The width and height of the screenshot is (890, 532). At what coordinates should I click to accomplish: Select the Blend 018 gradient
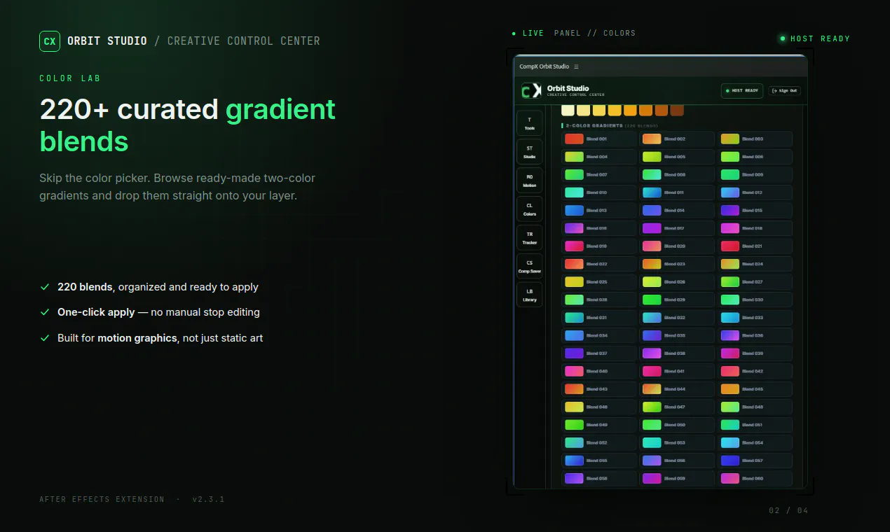pyautogui.click(x=755, y=228)
